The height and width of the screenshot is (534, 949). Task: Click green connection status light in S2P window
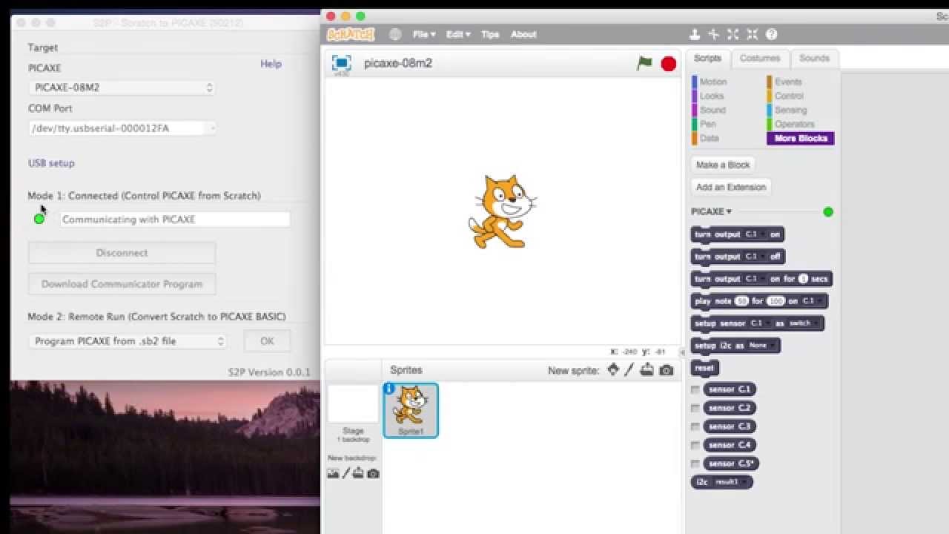coord(39,219)
